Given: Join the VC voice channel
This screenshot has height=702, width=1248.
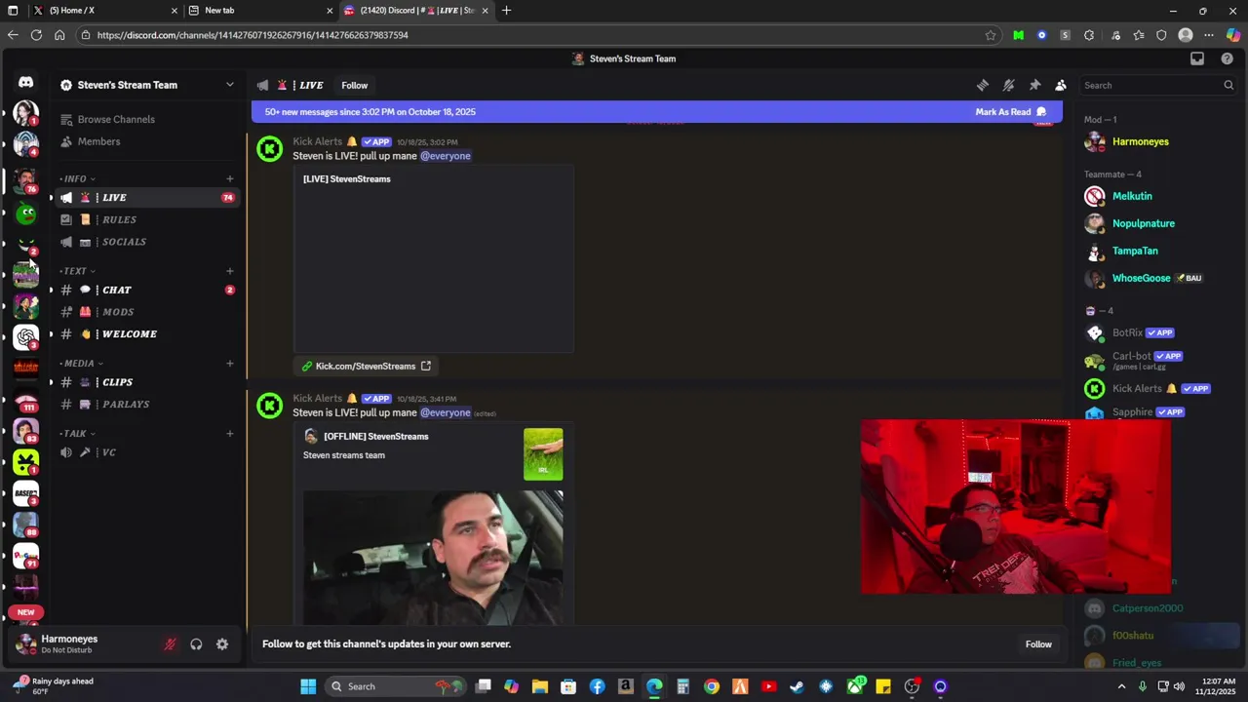Looking at the screenshot, I should (x=146, y=452).
